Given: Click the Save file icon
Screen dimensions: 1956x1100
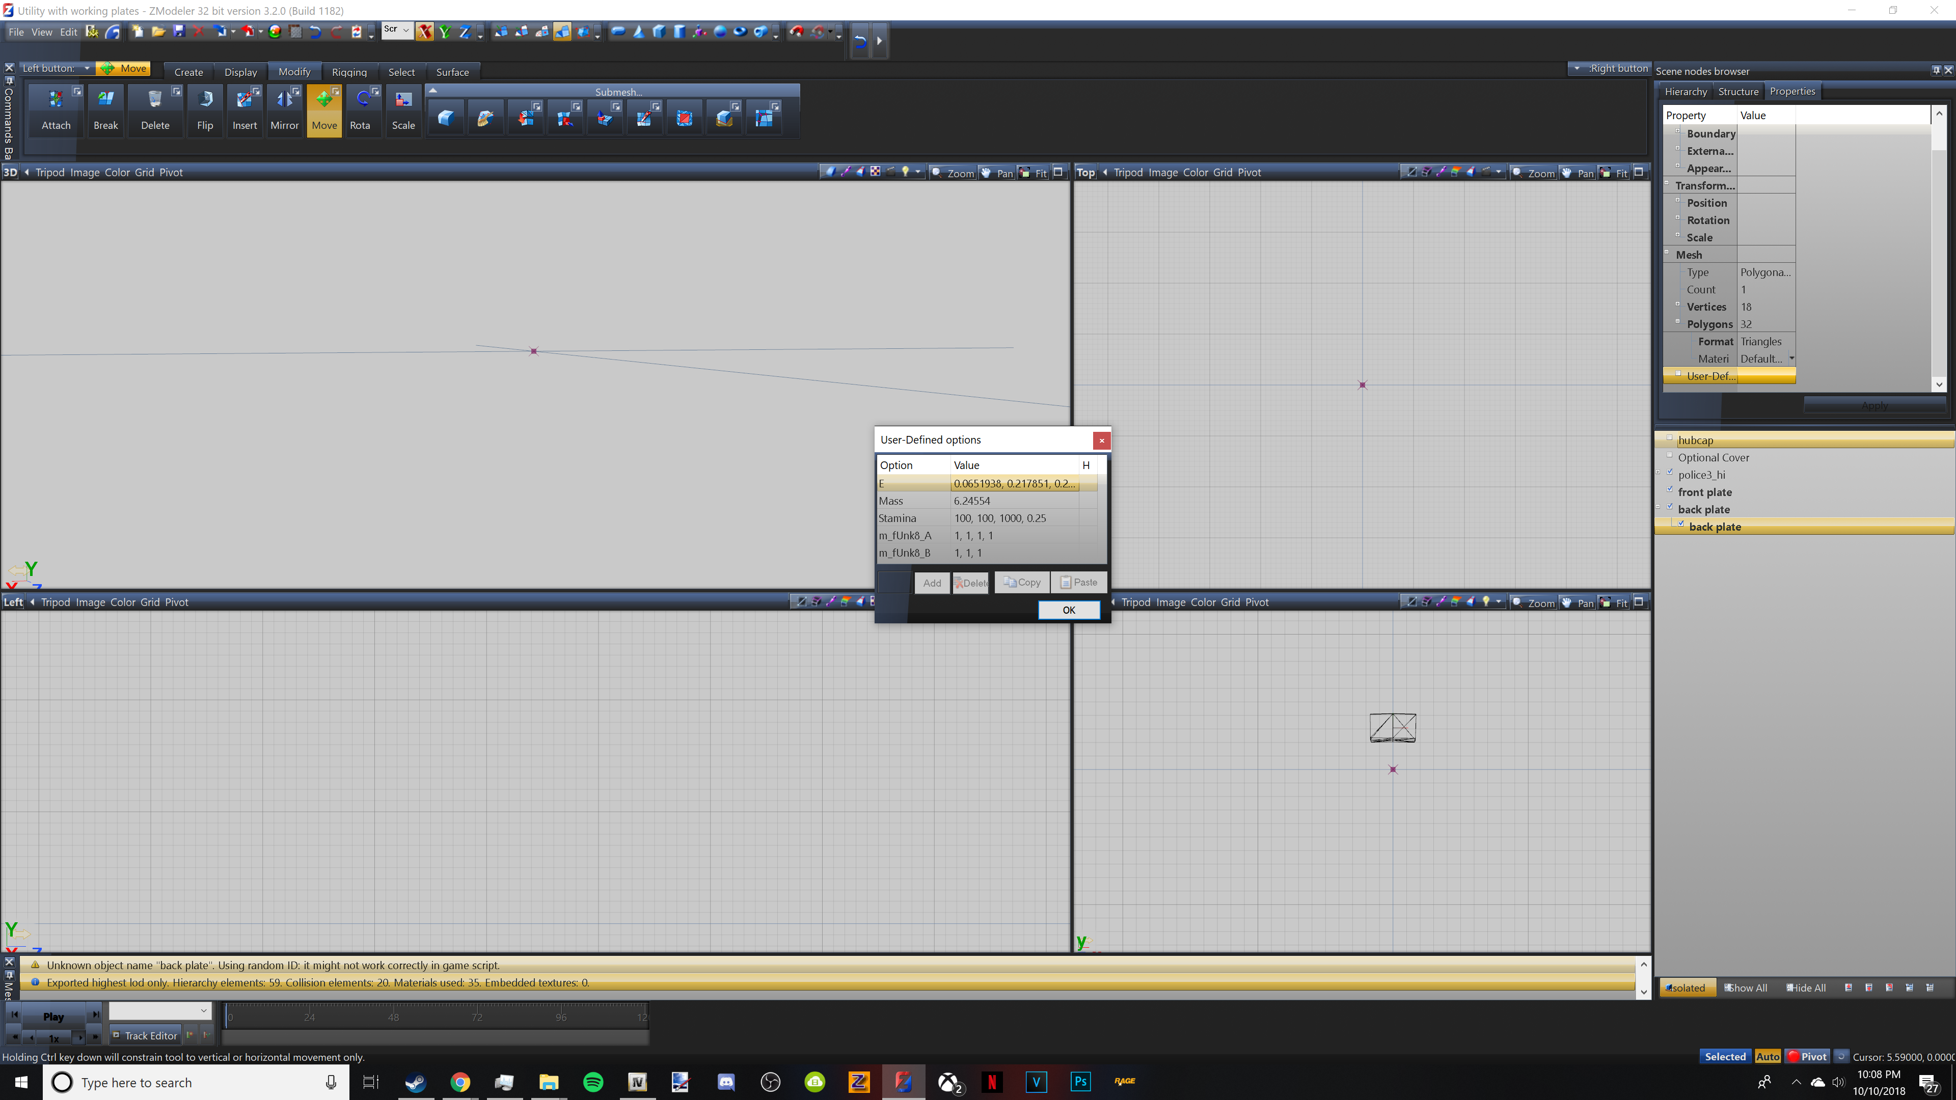Looking at the screenshot, I should pyautogui.click(x=178, y=32).
